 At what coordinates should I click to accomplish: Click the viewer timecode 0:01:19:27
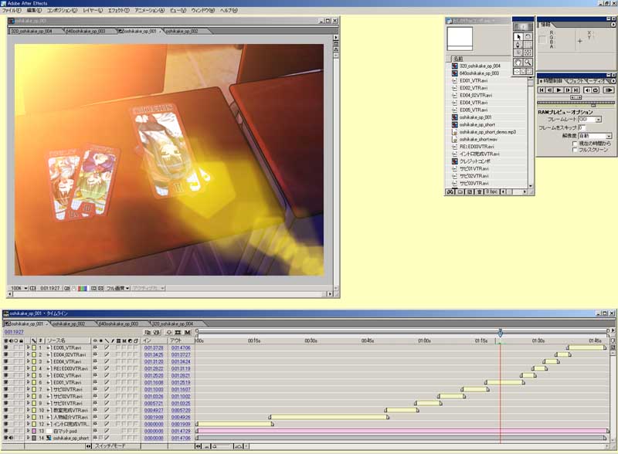point(49,289)
